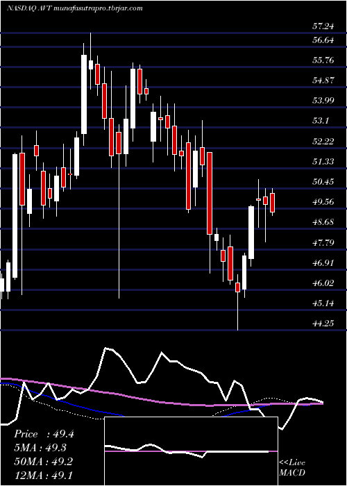This screenshot has height=486, width=347.
Task: Click the 46.02 price axis label
Action: point(323,283)
